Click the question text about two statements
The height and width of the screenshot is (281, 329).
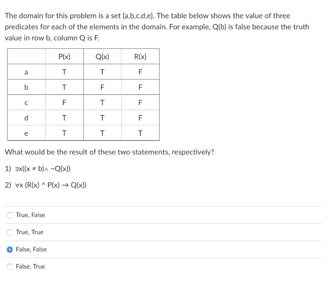[x=109, y=152]
